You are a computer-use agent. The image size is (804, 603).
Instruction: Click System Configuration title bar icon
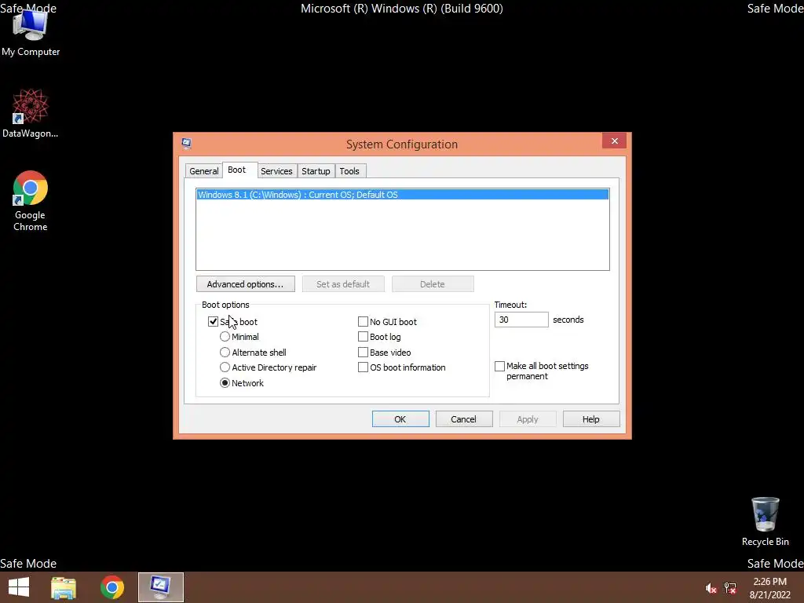(x=187, y=143)
